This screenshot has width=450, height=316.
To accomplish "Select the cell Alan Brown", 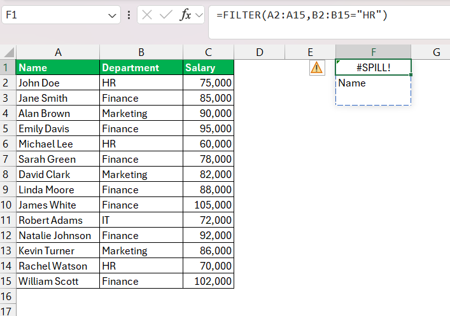I will tap(58, 113).
